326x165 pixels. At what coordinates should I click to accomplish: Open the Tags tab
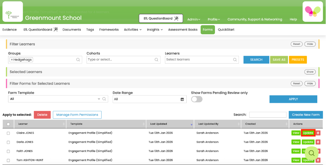[x=90, y=30]
